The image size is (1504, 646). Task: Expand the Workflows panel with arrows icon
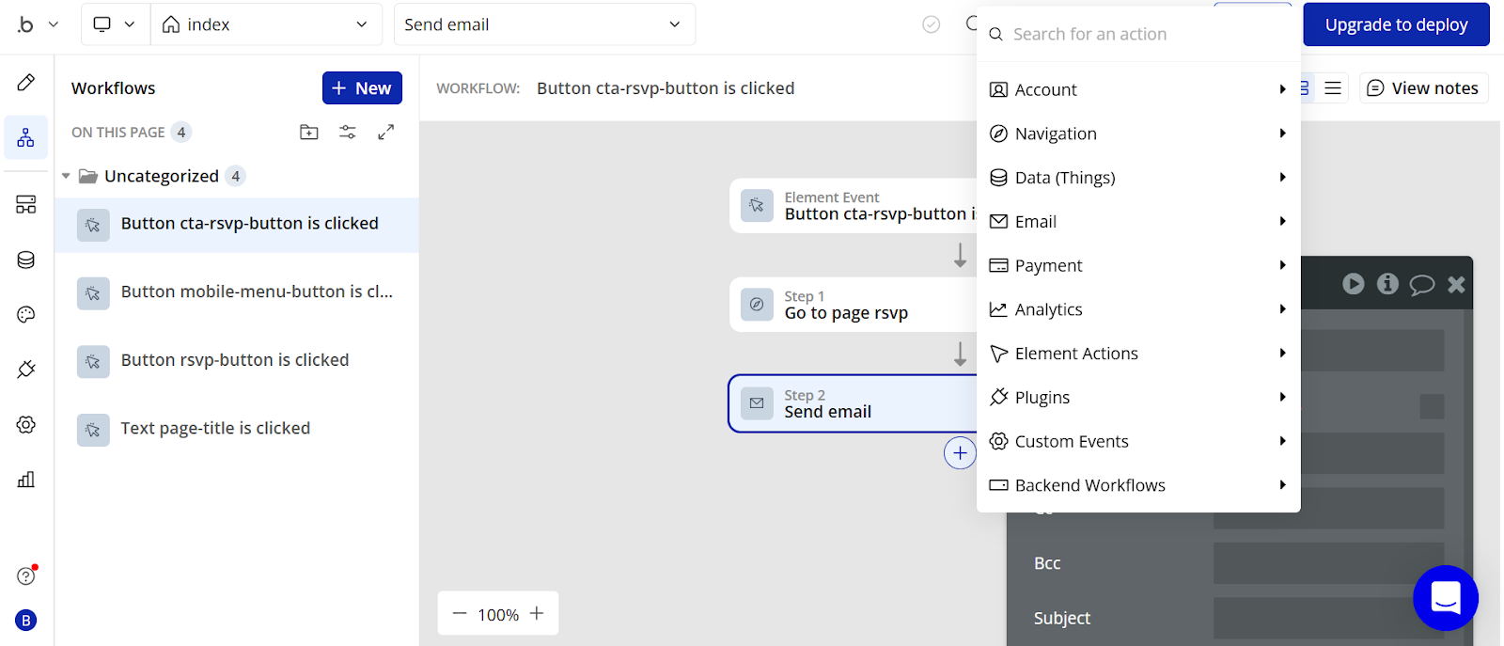coord(385,133)
